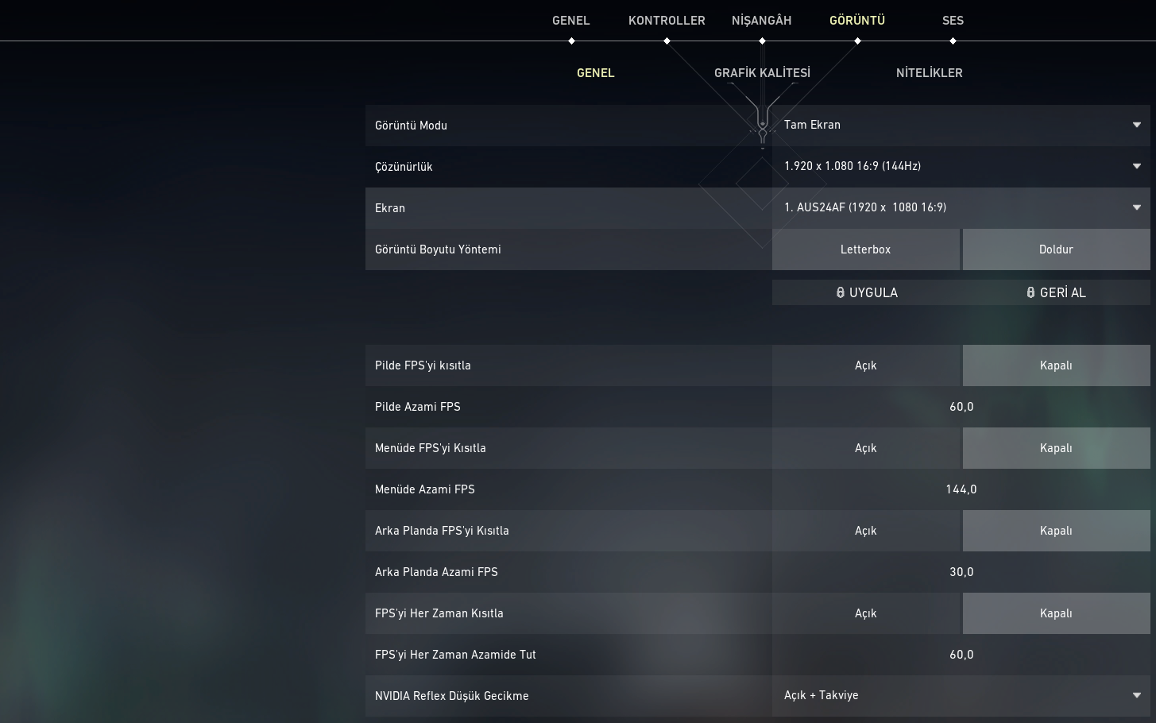Screen dimensions: 1156x723
Task: Click the "Ekran" setting label
Action: 390,208
